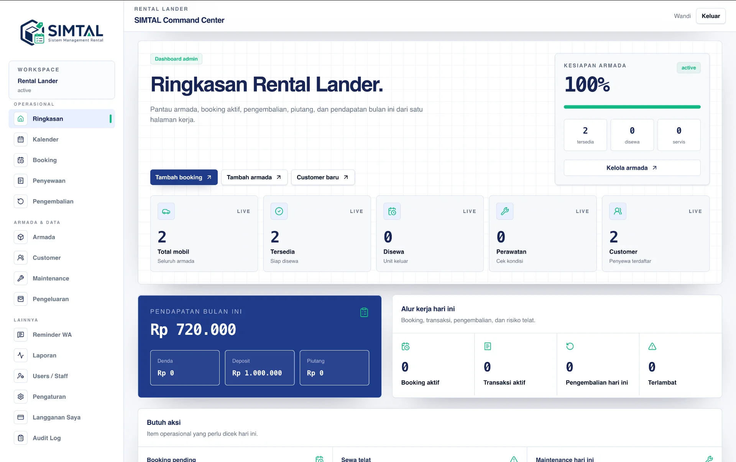Click the calendar-clock icon on Disewa card
Viewport: 736px width, 462px height.
point(392,211)
